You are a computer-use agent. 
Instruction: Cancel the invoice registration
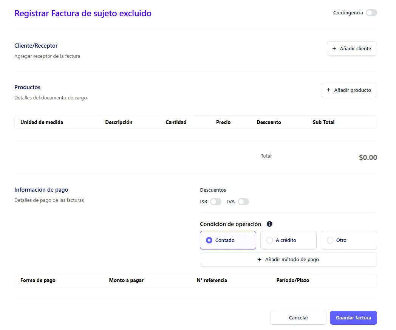pos(298,318)
